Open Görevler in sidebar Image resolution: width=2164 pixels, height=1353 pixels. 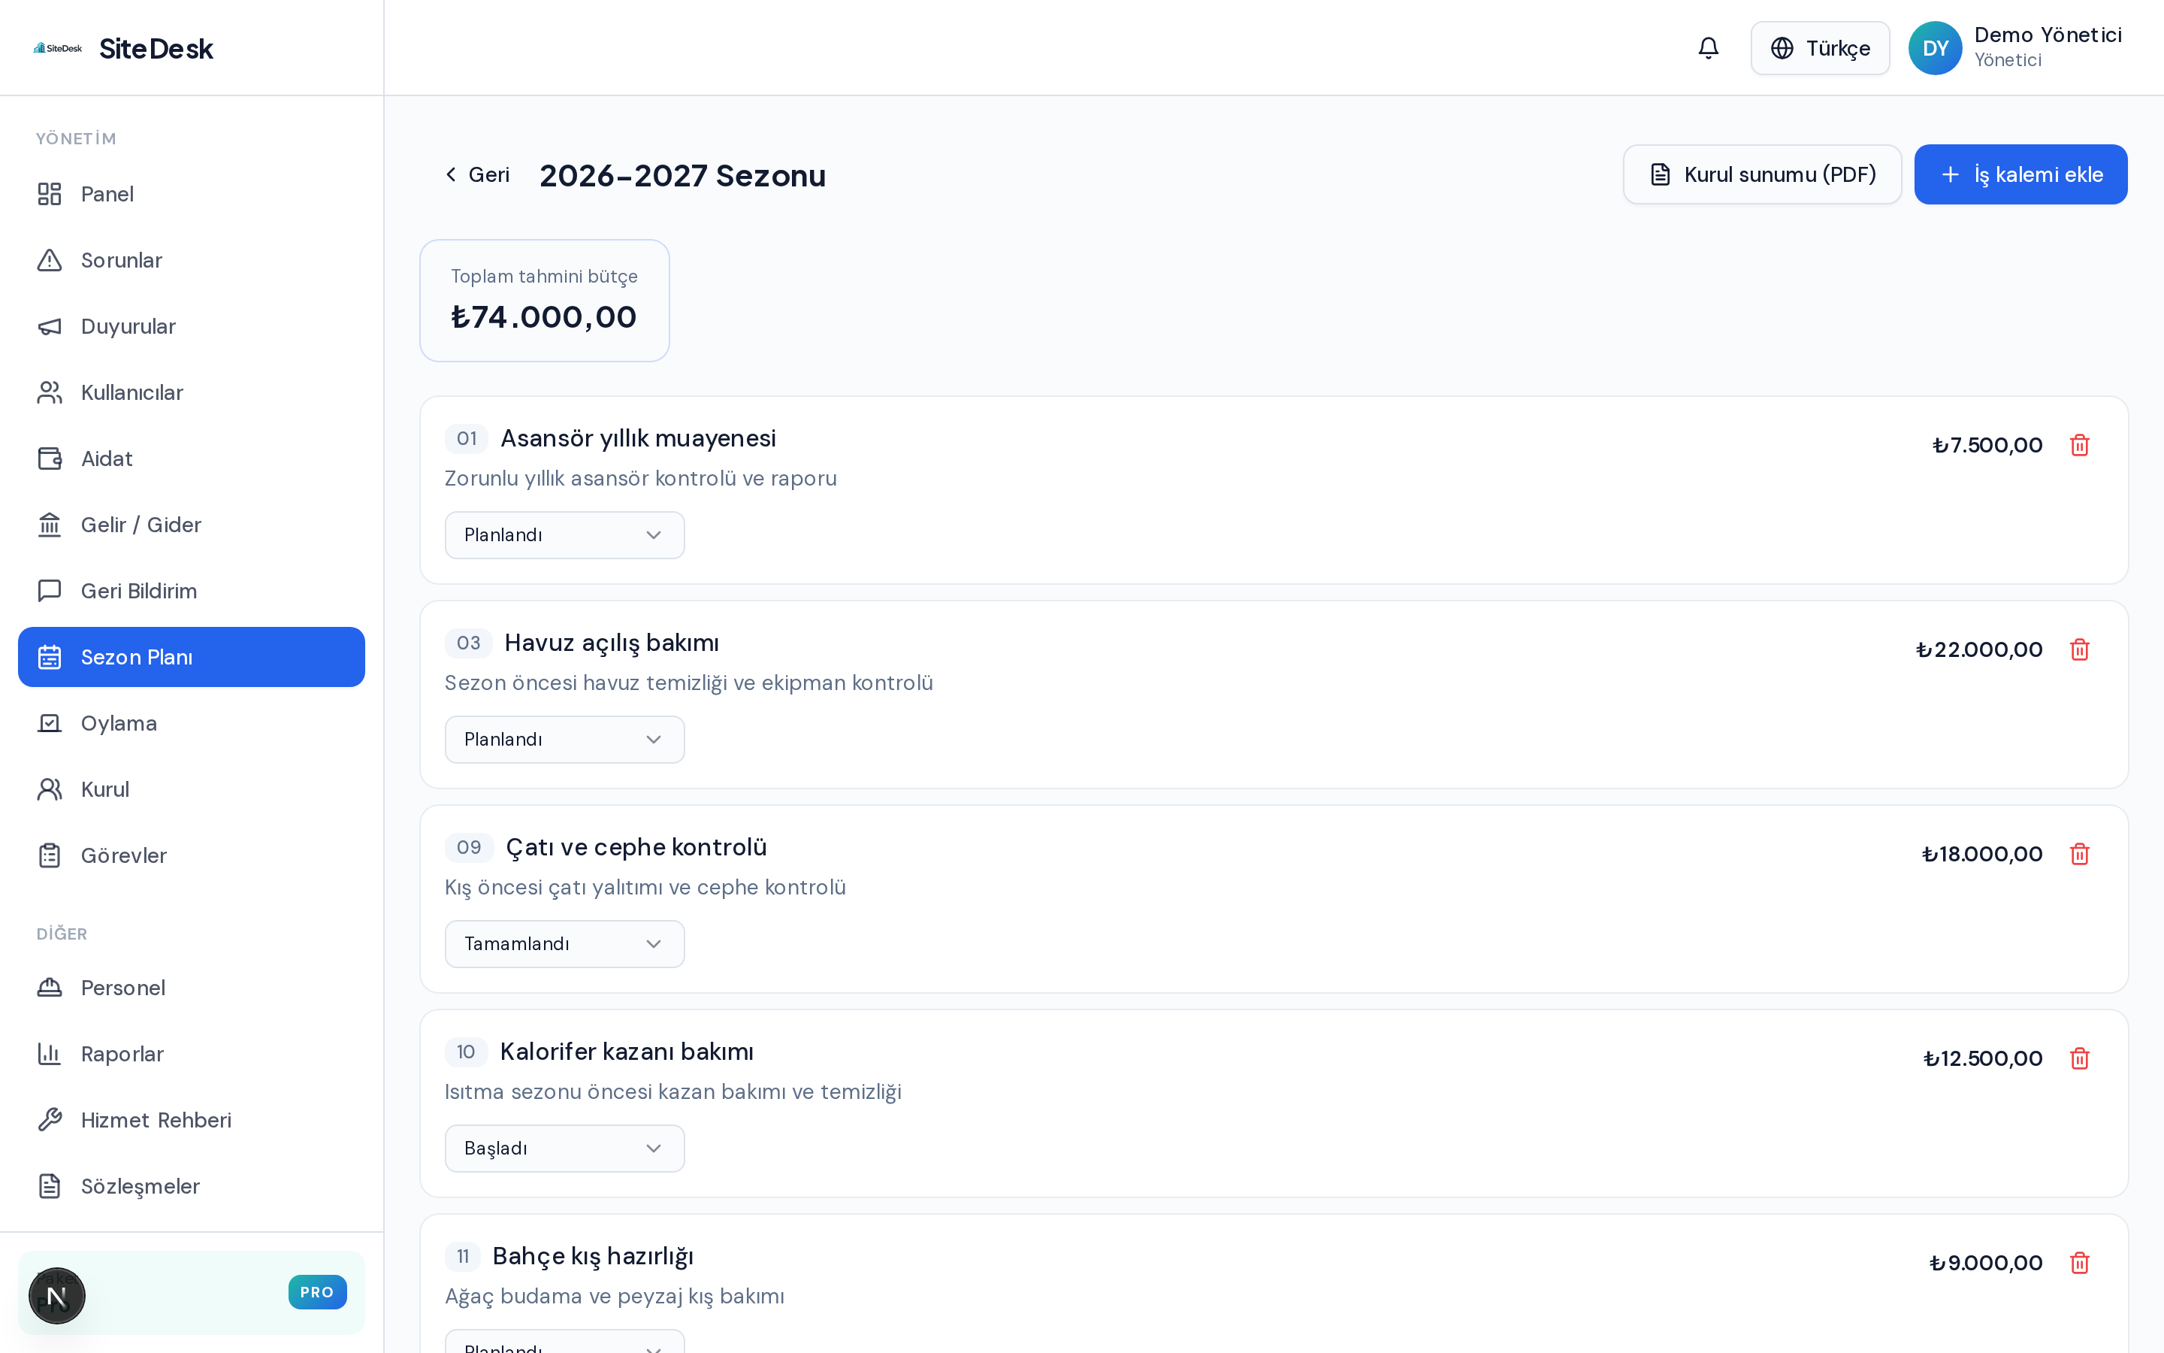(192, 855)
